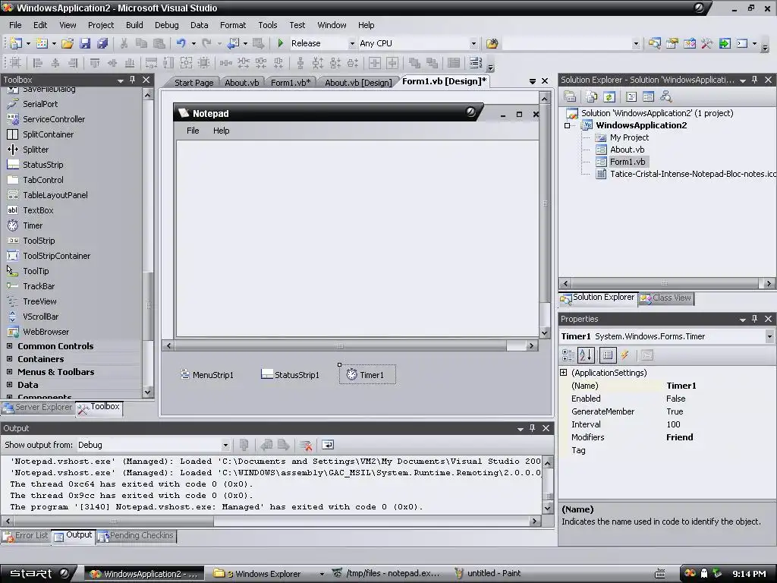The image size is (777, 583).
Task: Expand the ApplicationSettings property node
Action: coord(564,372)
